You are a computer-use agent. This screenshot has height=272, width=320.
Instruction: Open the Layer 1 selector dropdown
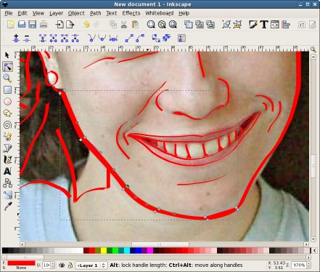91,265
